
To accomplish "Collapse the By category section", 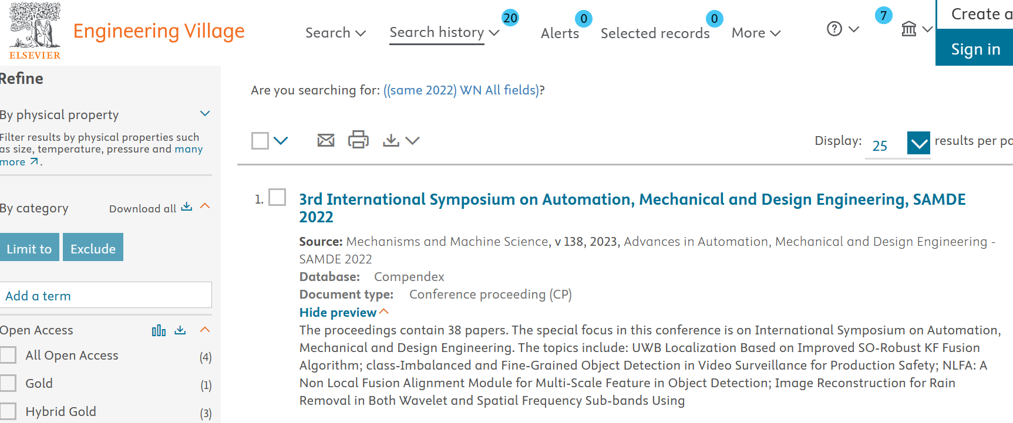I will pos(205,207).
